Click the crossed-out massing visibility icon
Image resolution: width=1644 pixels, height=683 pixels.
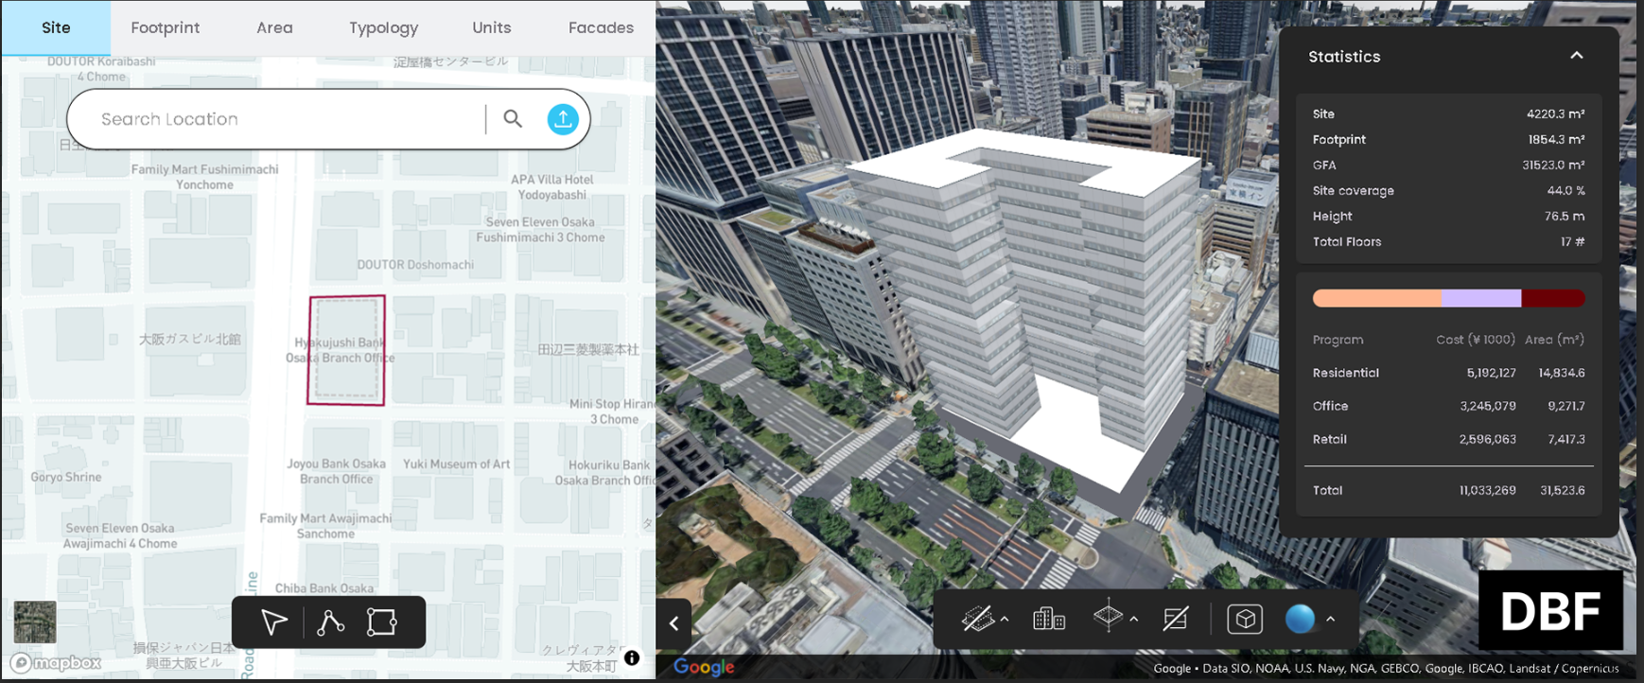(978, 619)
